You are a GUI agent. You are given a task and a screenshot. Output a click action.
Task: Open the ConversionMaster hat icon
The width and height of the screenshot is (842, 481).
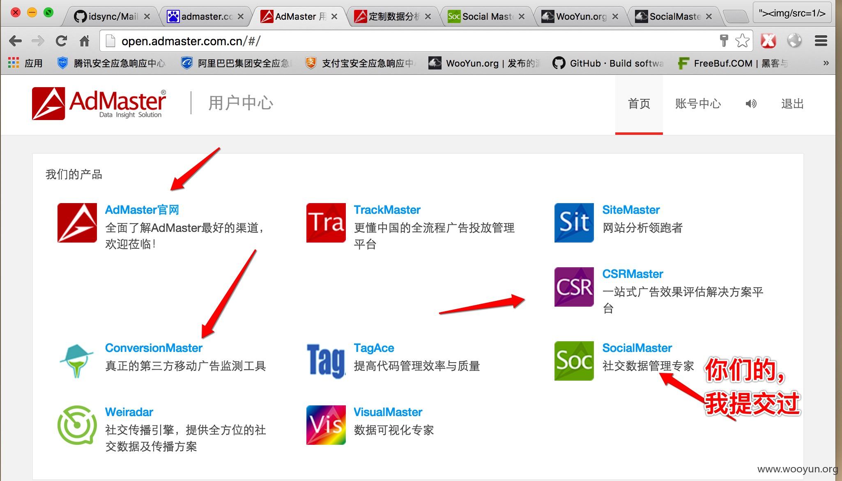coord(77,361)
